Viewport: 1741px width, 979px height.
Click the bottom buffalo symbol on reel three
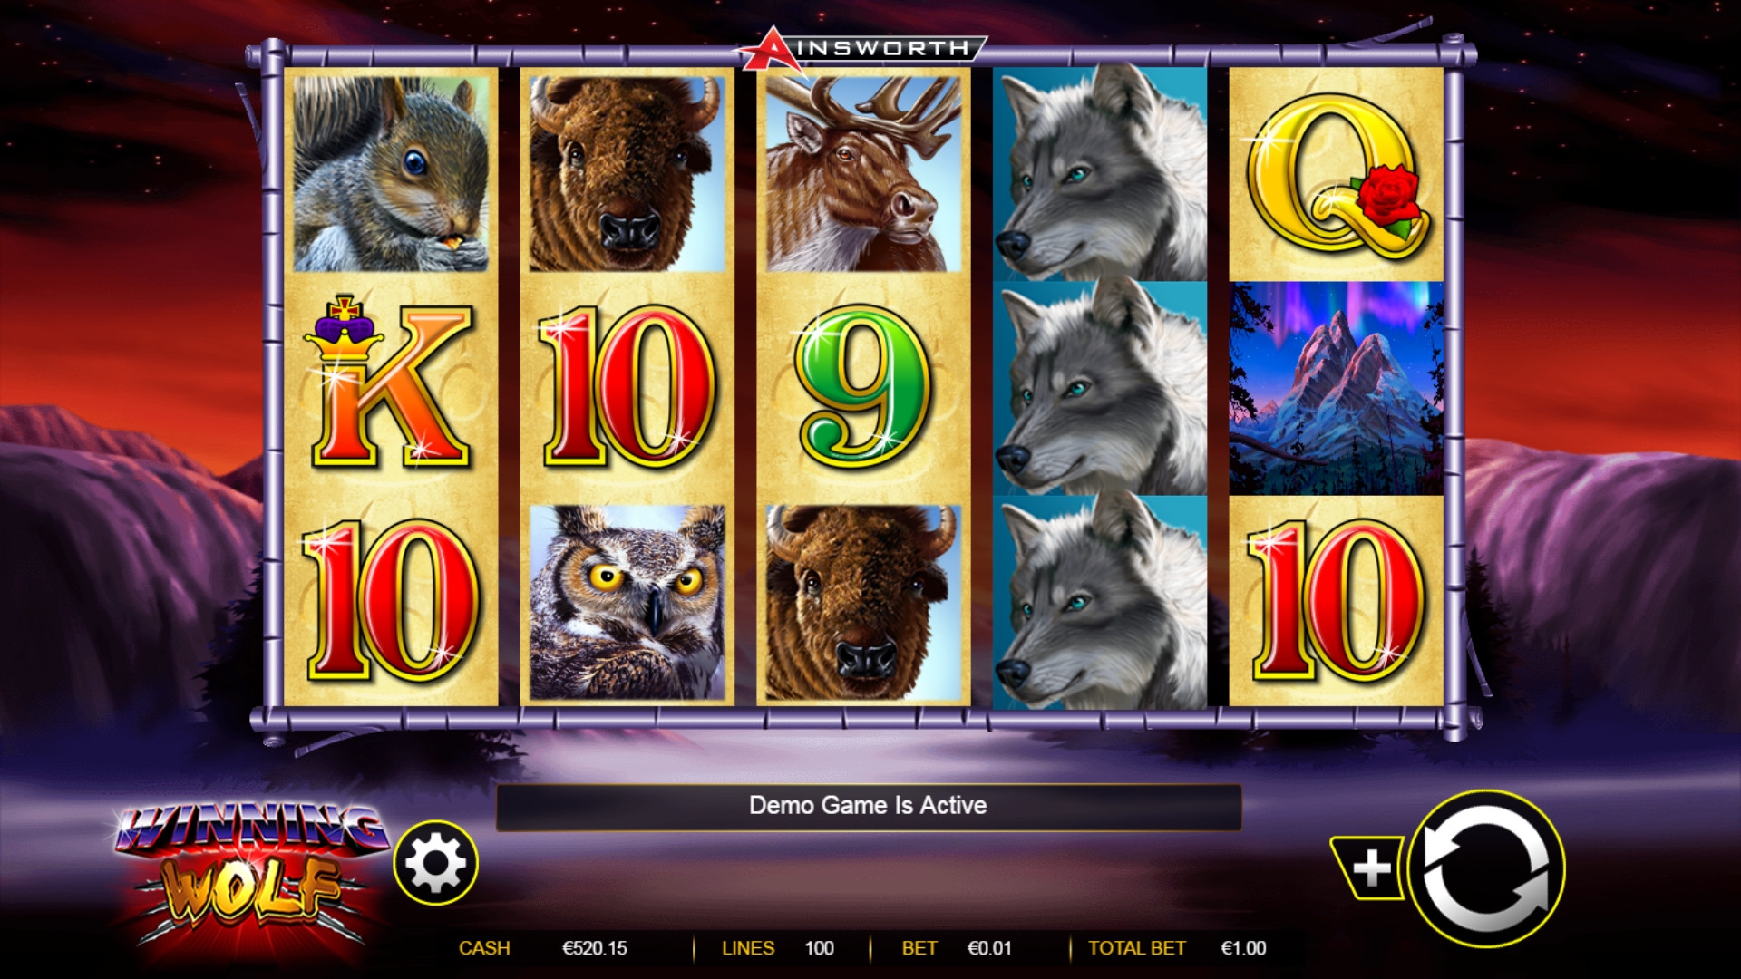pyautogui.click(x=863, y=602)
